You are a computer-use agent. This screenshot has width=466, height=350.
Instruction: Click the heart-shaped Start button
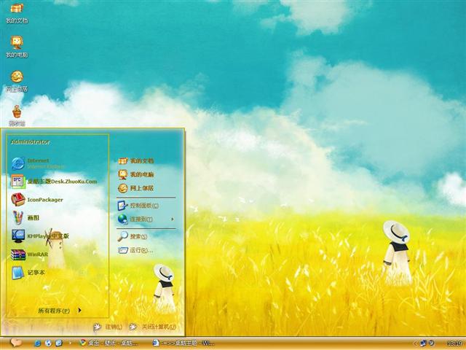(x=16, y=343)
